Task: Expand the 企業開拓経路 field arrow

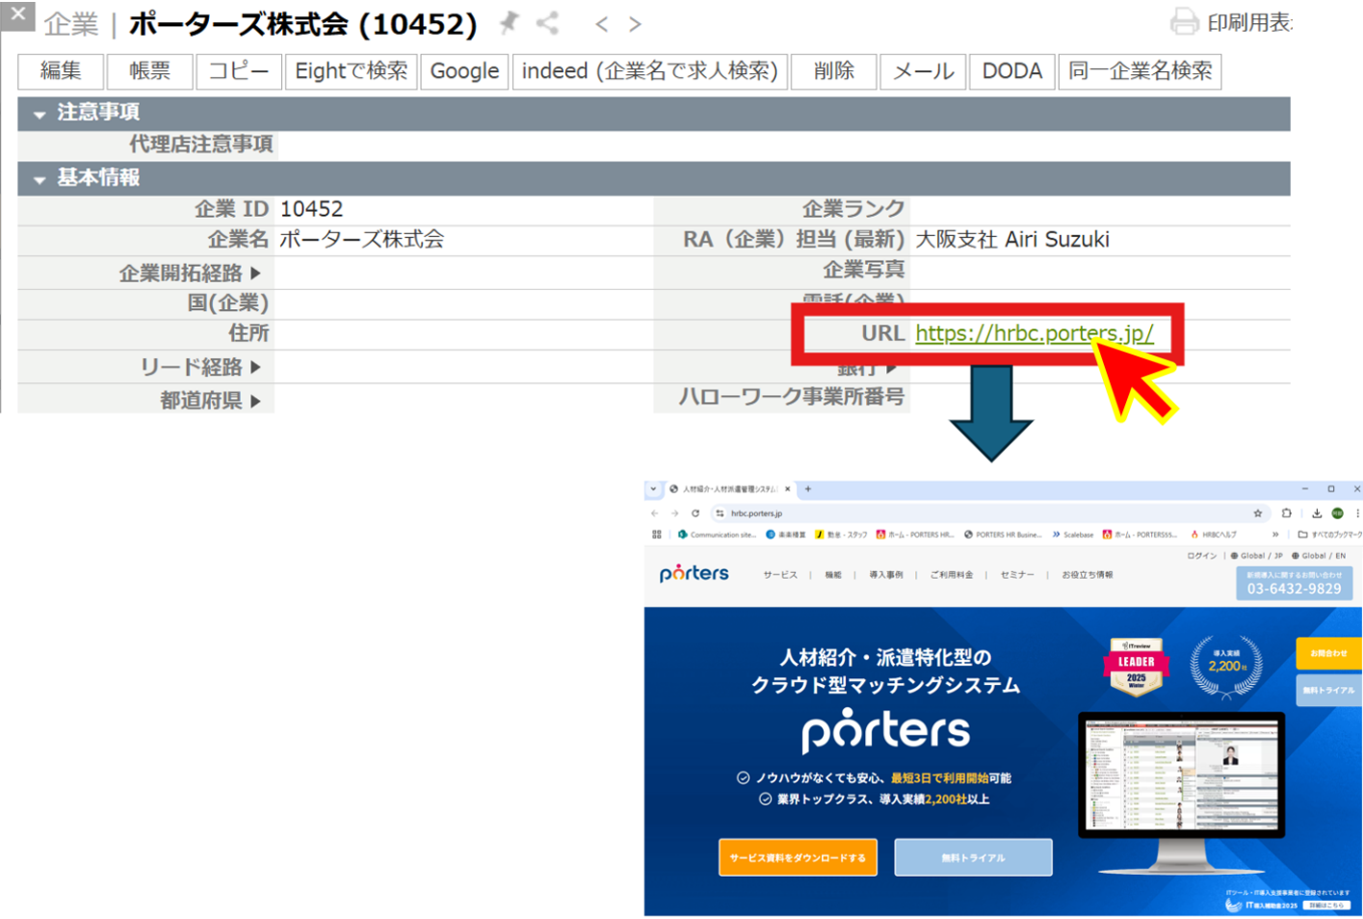Action: pyautogui.click(x=255, y=274)
